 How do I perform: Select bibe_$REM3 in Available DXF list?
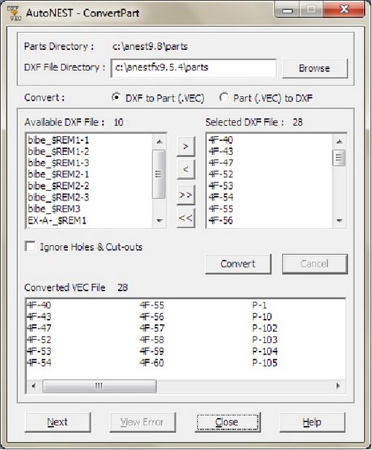(54, 209)
